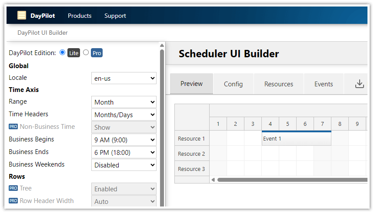Open the Locale dropdown
Image resolution: width=374 pixels, height=213 pixels.
[x=124, y=78]
